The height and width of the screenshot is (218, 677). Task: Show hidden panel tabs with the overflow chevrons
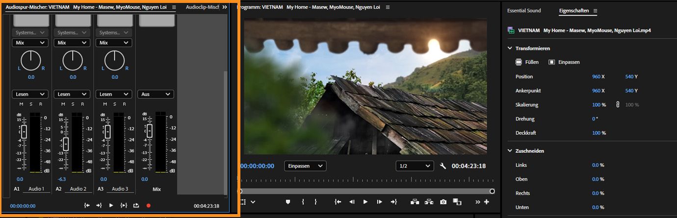[x=225, y=7]
